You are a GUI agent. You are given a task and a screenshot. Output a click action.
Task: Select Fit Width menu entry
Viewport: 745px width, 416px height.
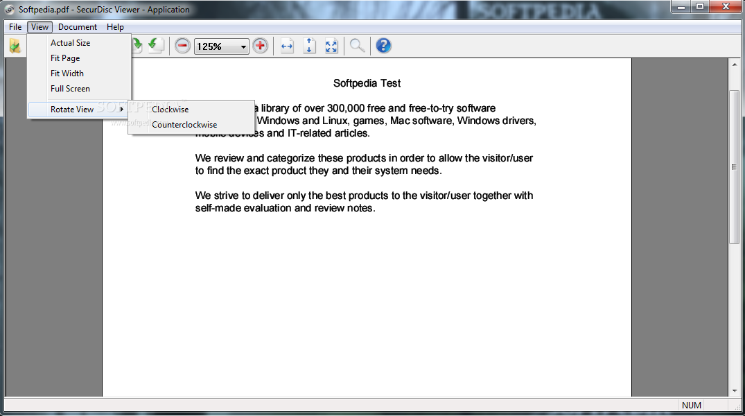click(x=67, y=73)
